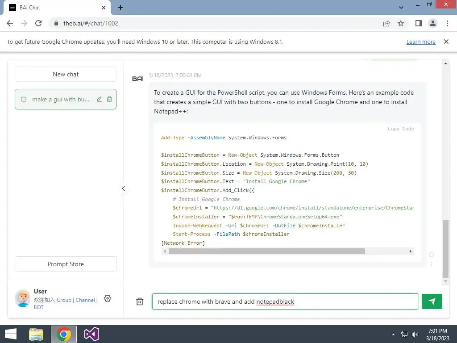Click the chat vertical scrollbar thumb
The image size is (457, 343).
point(446,249)
